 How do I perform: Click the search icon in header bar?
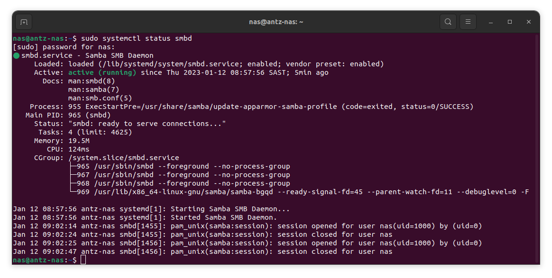point(448,22)
